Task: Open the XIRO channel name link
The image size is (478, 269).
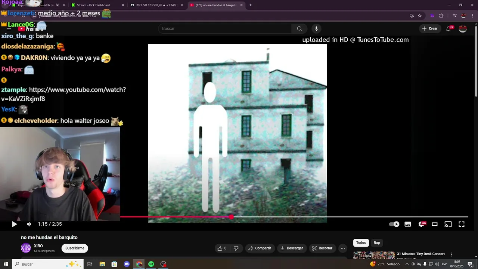Action: [38, 246]
